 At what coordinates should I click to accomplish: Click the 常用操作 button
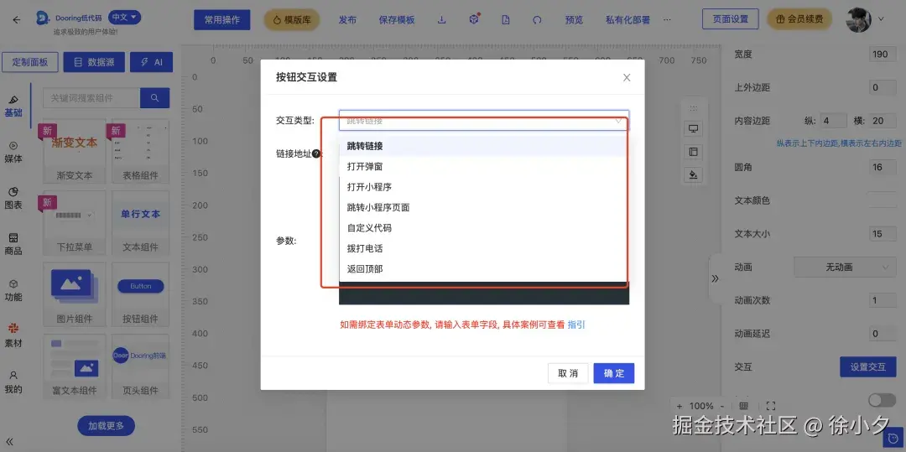(221, 19)
